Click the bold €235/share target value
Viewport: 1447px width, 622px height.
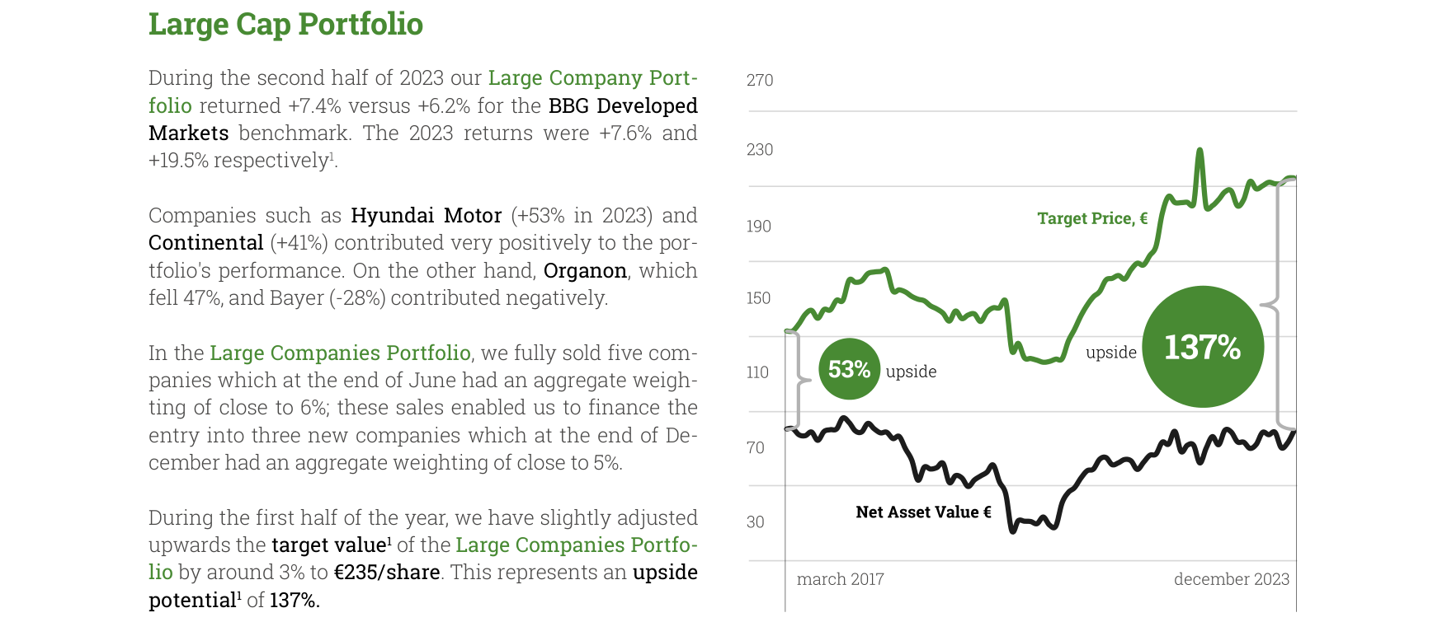coord(387,573)
